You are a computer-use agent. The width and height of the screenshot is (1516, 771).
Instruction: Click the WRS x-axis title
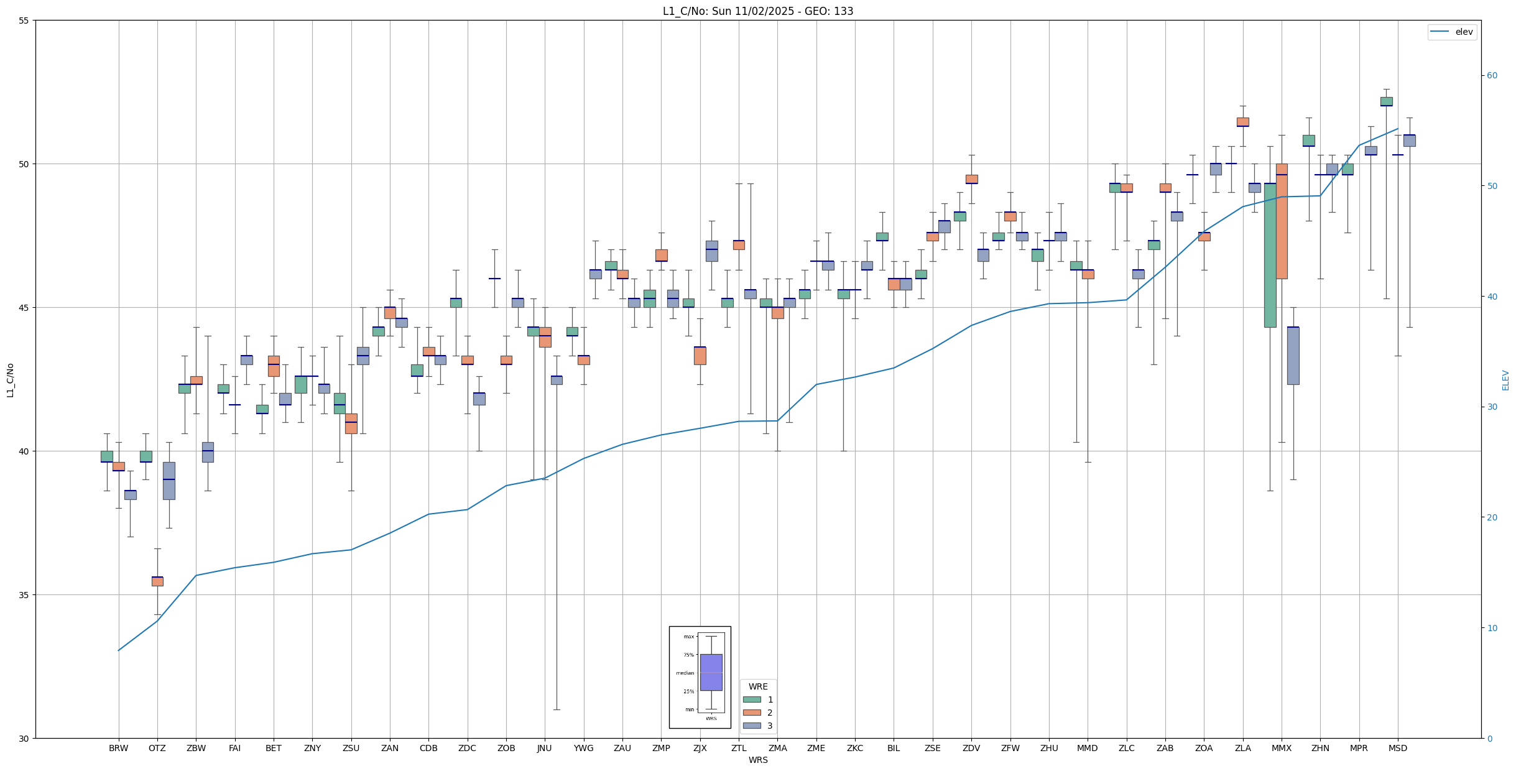point(757,760)
